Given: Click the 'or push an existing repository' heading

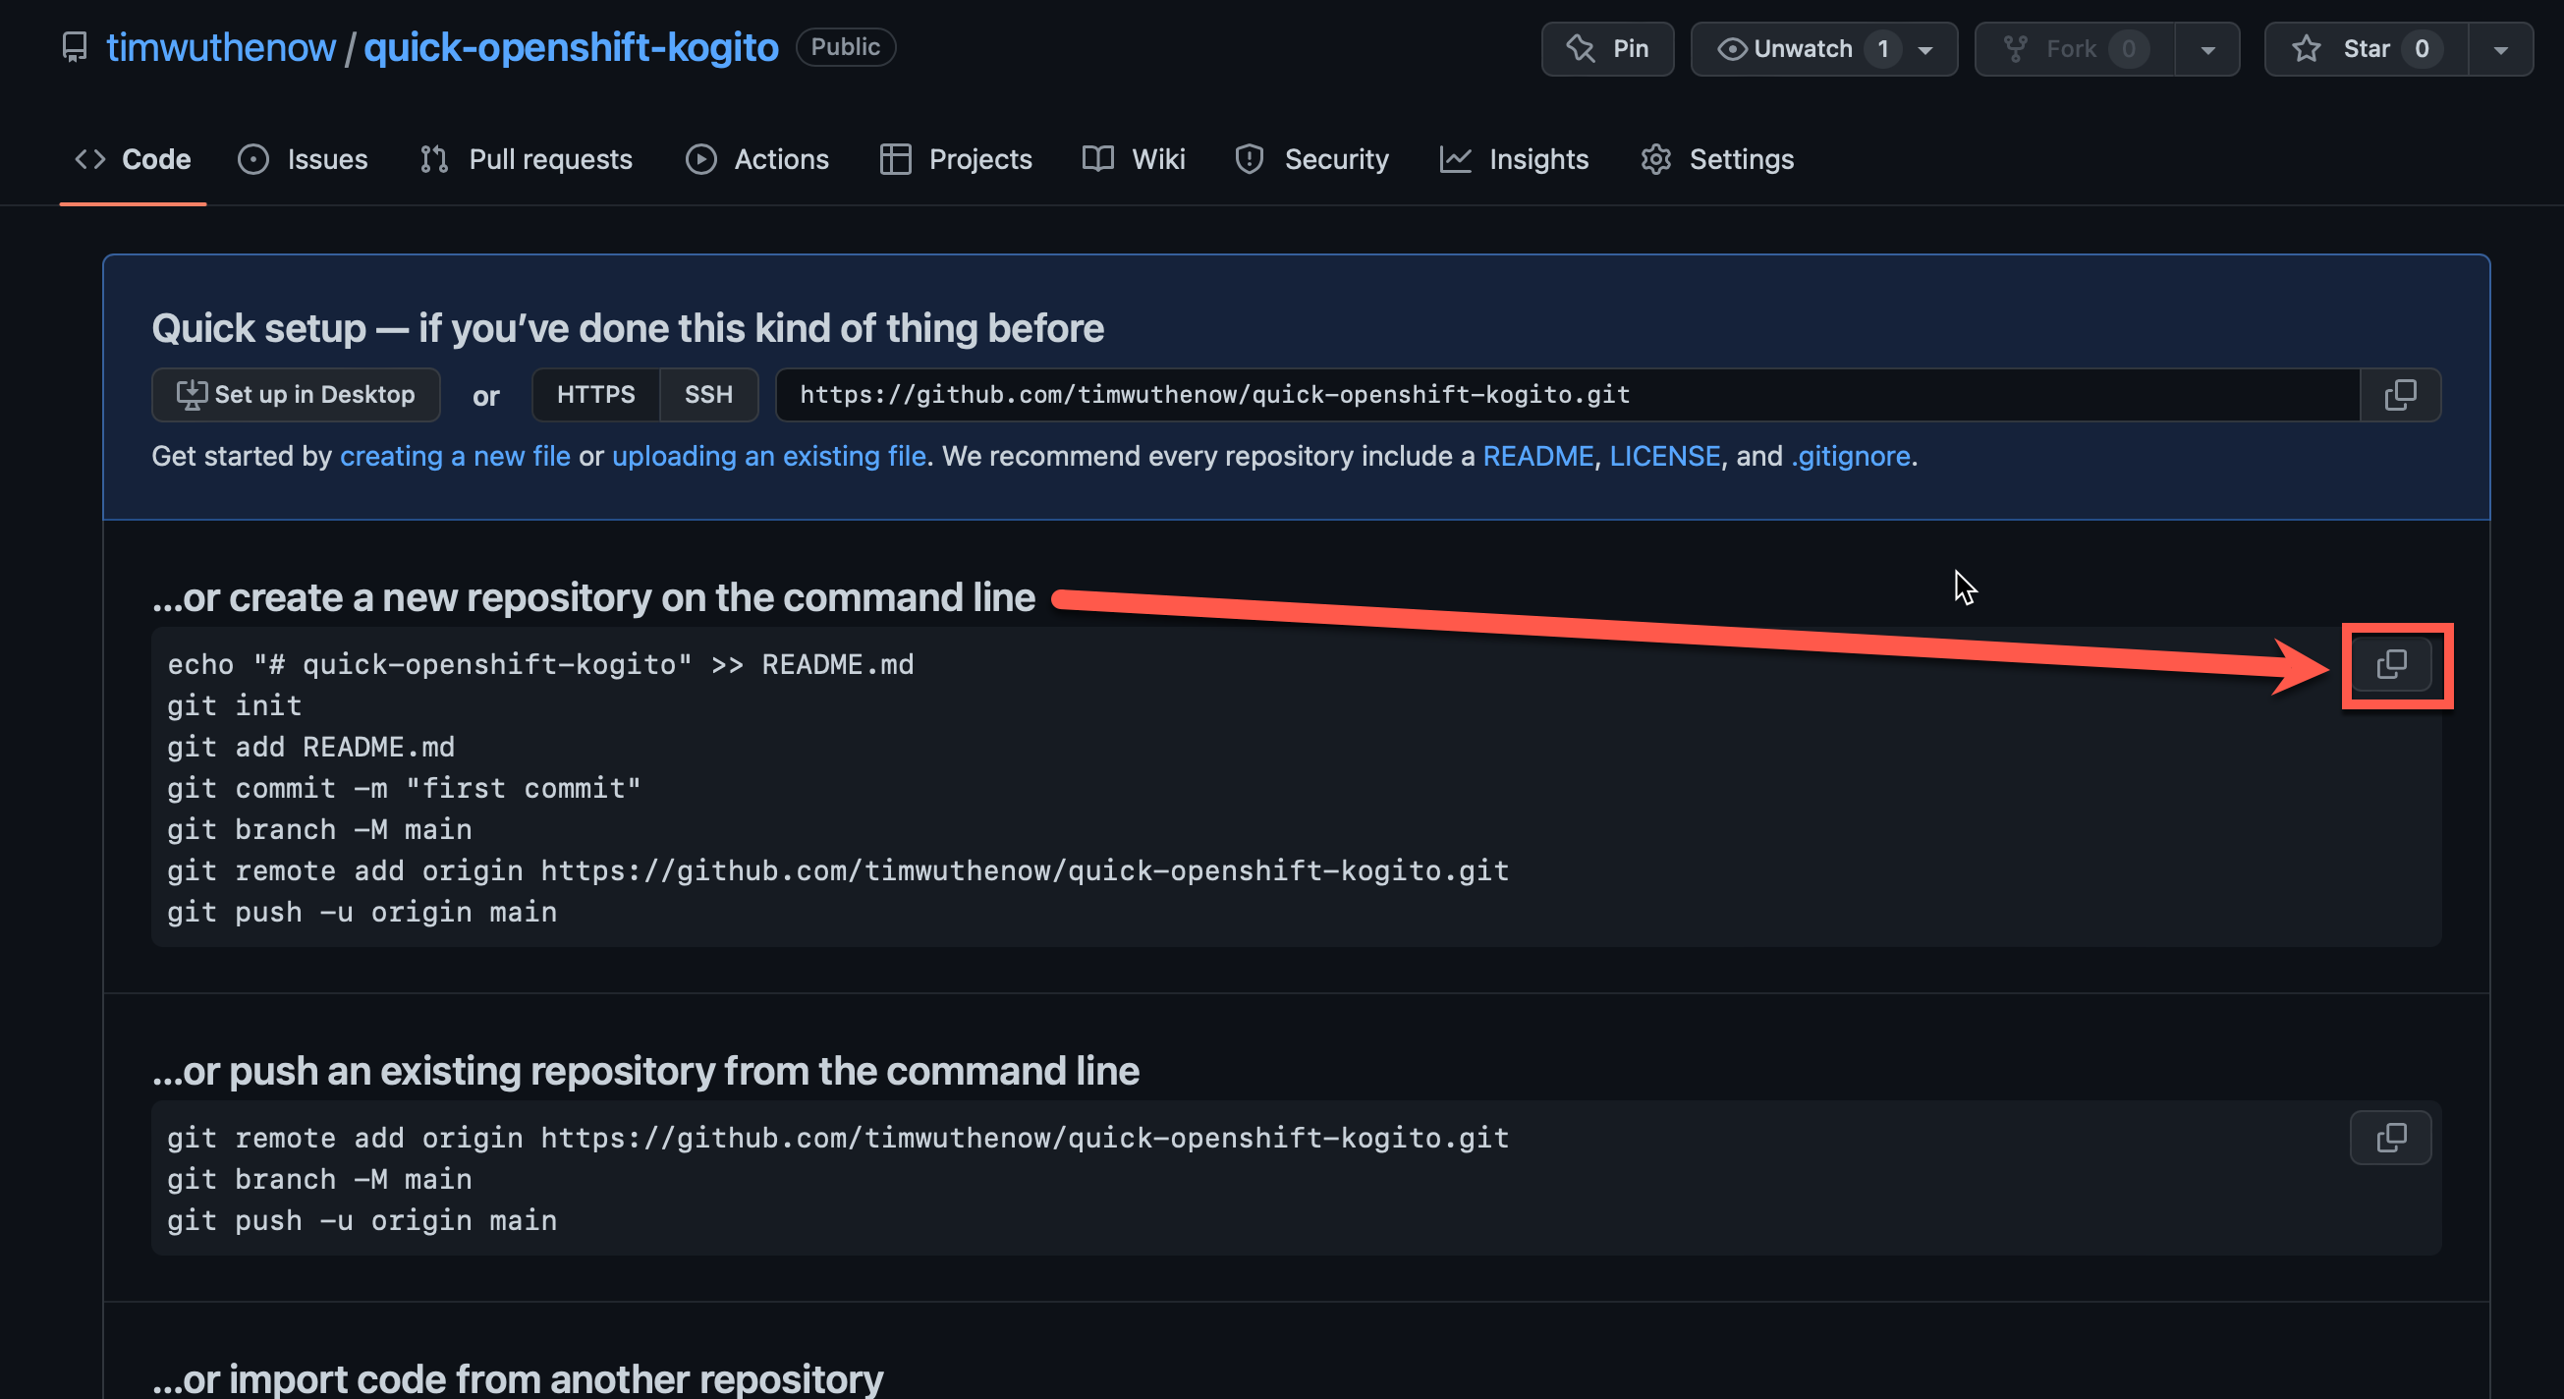Looking at the screenshot, I should (x=645, y=1072).
